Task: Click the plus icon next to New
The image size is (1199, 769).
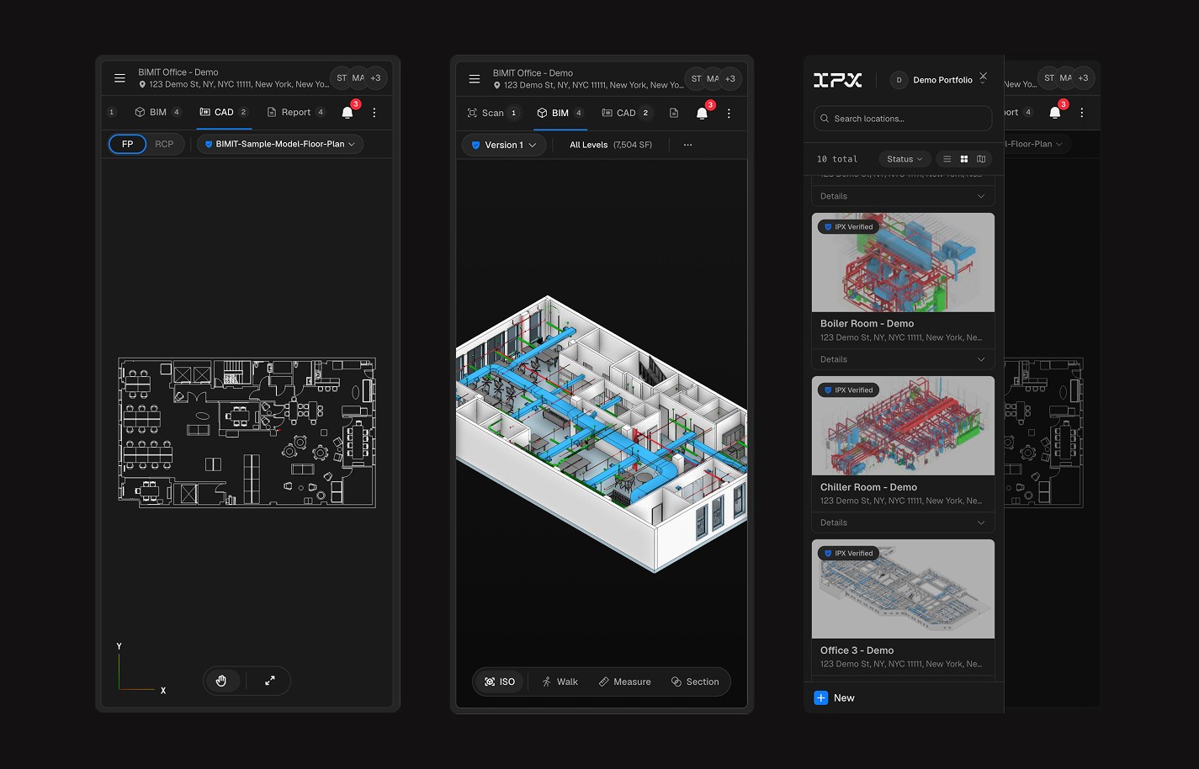Action: pos(821,697)
